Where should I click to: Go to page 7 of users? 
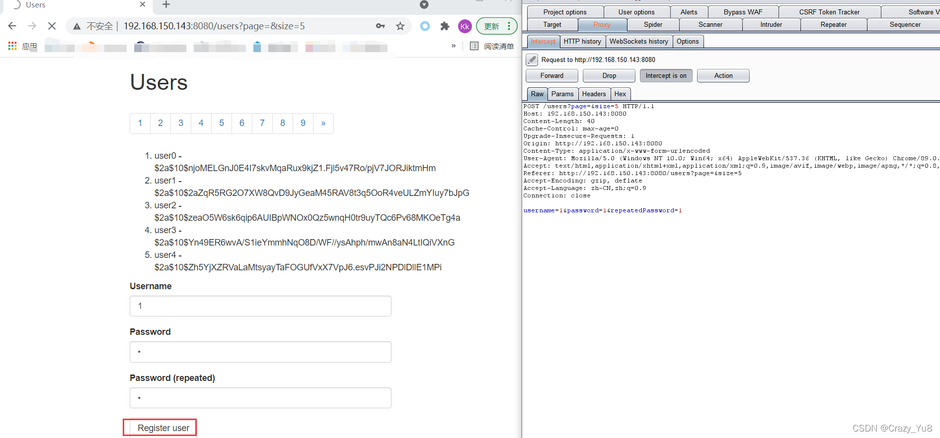click(262, 123)
